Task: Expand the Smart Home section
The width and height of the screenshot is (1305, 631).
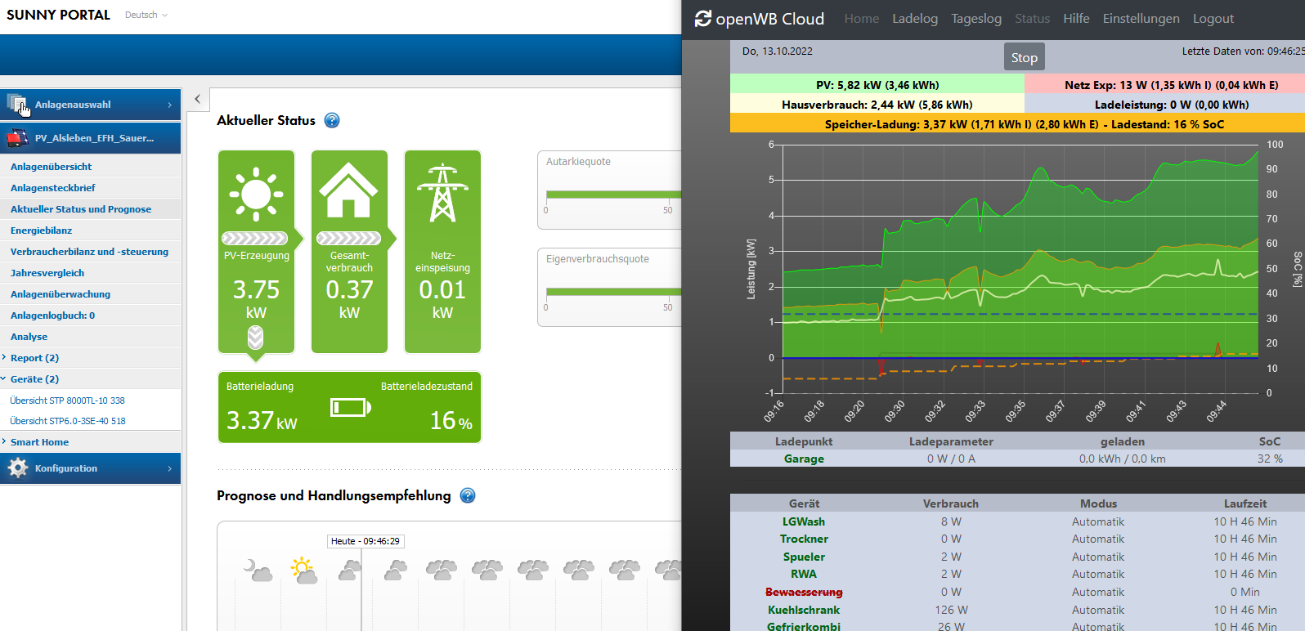Action: (39, 442)
